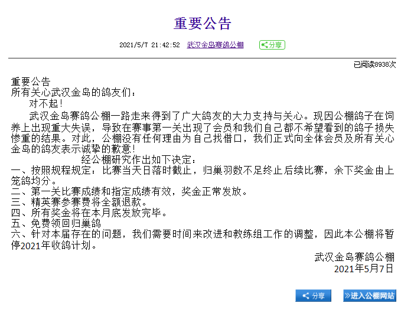Click the line 经公棚研究作出如下决定：
The image size is (401, 310).
point(138,159)
